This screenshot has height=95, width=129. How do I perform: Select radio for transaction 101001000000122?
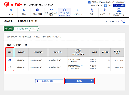10,67
